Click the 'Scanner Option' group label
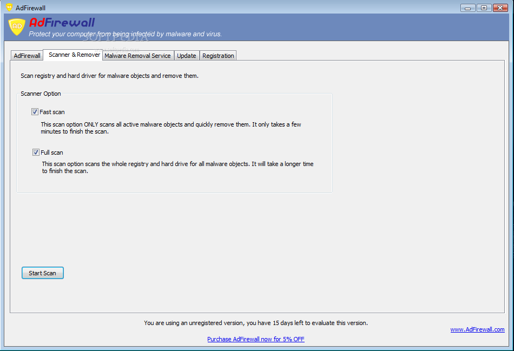This screenshot has width=514, height=351. [41, 94]
